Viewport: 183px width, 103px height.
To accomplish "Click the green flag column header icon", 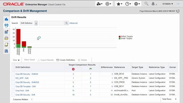I will click(x=90, y=69).
